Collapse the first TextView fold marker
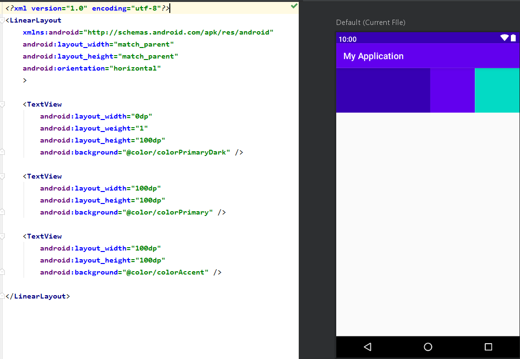The width and height of the screenshot is (520, 359). pyautogui.click(x=2, y=105)
